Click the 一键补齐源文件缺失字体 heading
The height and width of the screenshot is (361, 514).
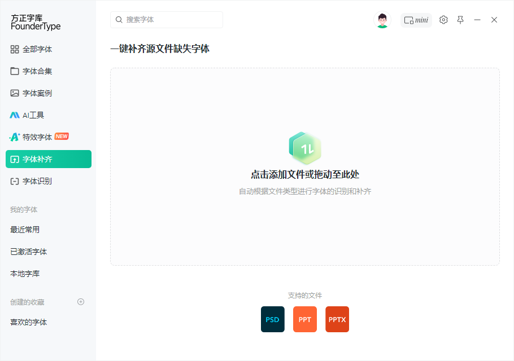pyautogui.click(x=160, y=49)
